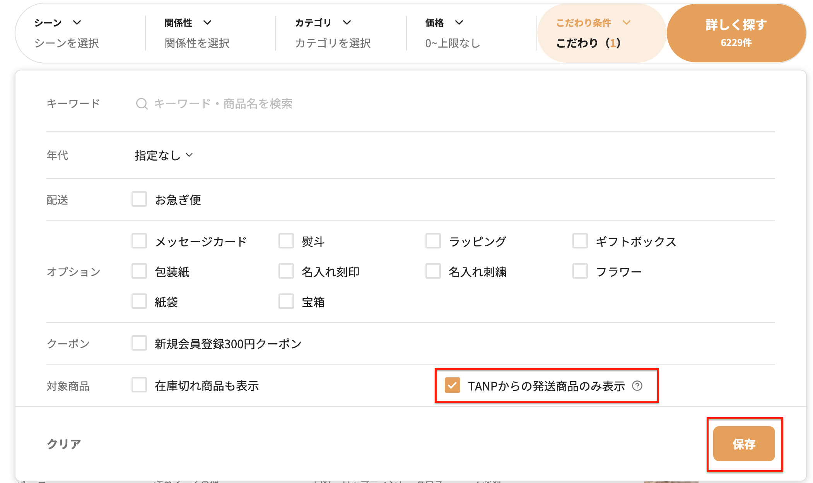Image resolution: width=813 pixels, height=483 pixels.
Task: Select the ギフトボックス checkbox
Action: 580,241
